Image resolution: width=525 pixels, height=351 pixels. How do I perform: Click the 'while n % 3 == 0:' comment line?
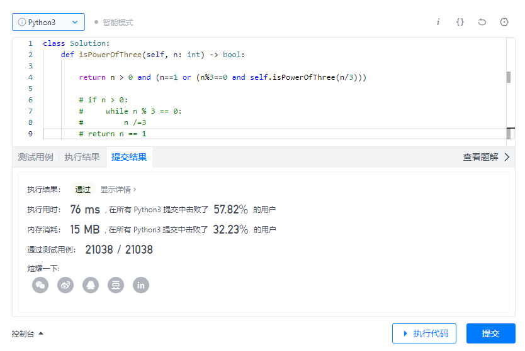[130, 111]
